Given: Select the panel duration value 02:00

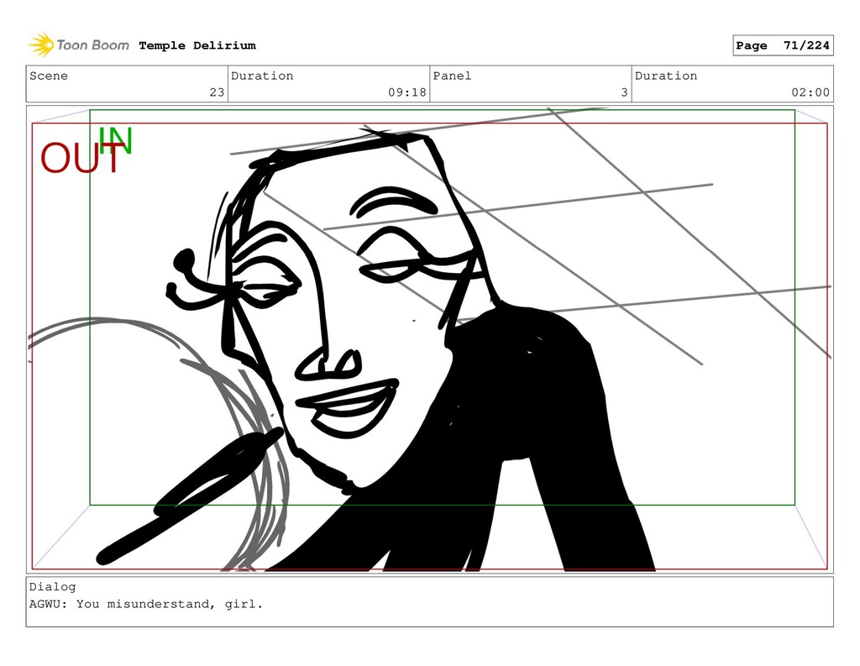Looking at the screenshot, I should [x=810, y=92].
